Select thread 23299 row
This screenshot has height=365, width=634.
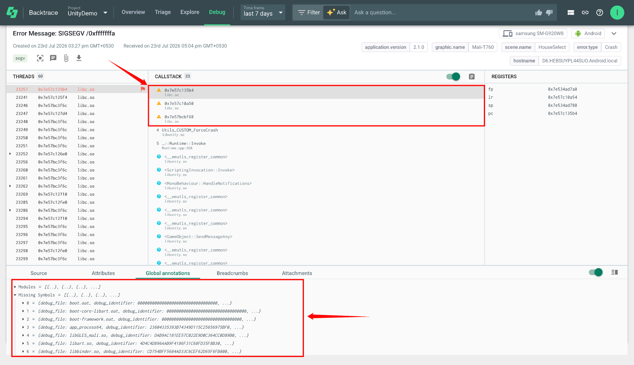click(77, 259)
